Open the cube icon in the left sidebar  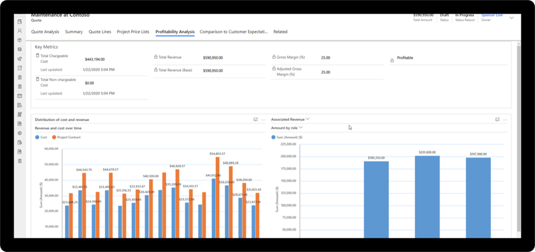click(20, 40)
